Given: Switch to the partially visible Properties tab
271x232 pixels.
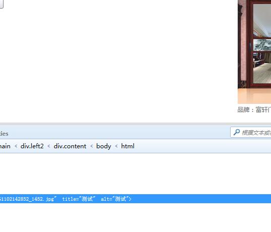Looking at the screenshot, I should click(x=4, y=134).
